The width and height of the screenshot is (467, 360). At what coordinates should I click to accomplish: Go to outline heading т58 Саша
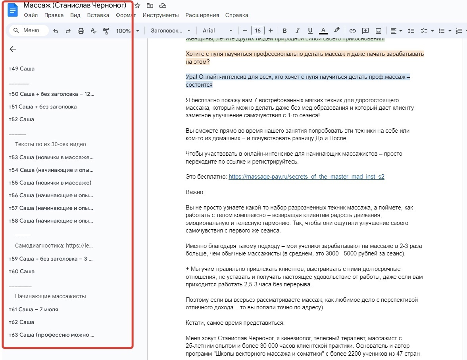(51, 221)
